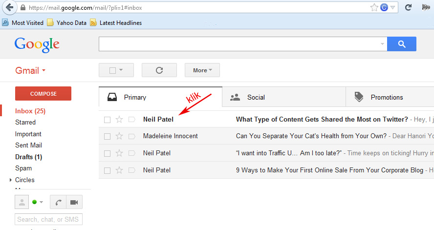Star the 9 Ways email
This screenshot has height=230, width=434.
pos(119,170)
